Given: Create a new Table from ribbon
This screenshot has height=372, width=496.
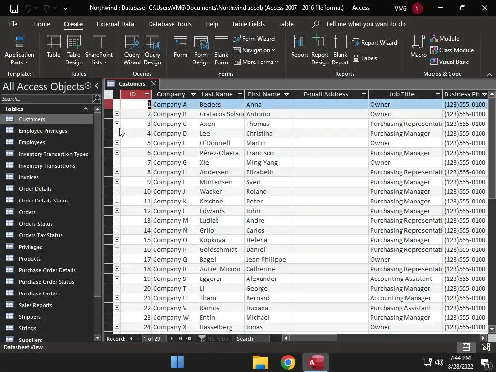Looking at the screenshot, I should coord(53,46).
